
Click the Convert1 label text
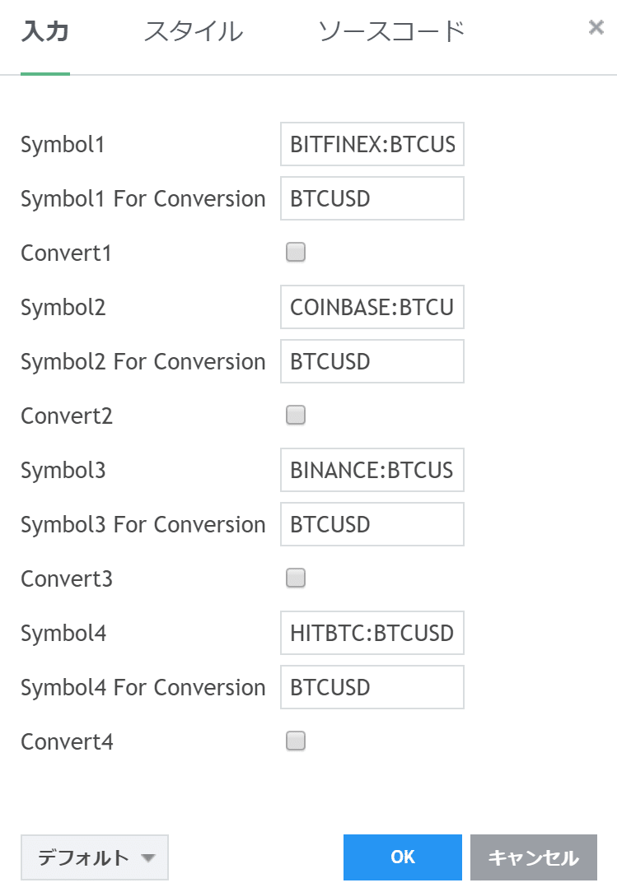66,253
